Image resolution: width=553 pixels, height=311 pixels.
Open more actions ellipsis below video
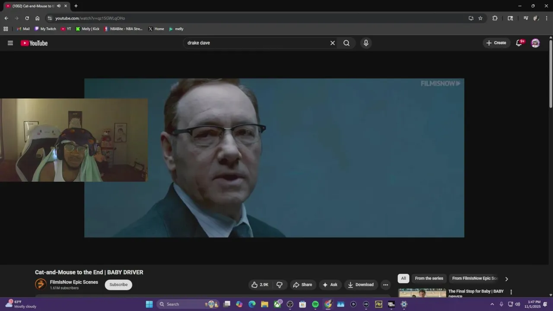coord(385,285)
